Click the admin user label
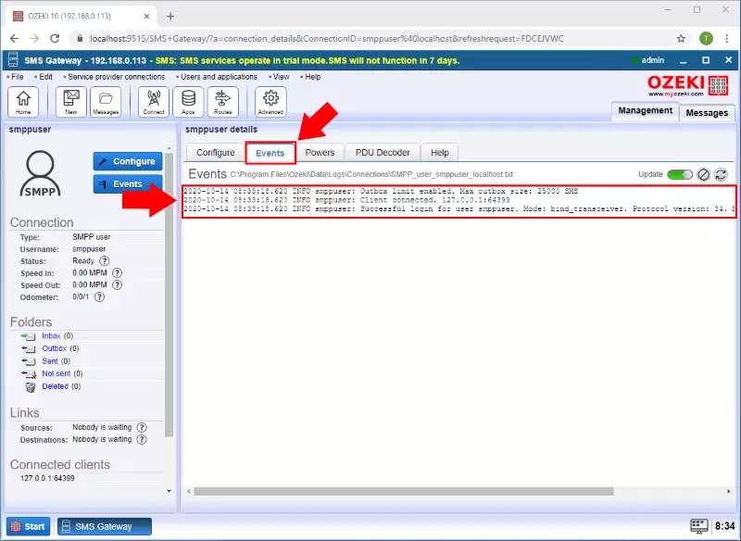Viewport: 741px width, 541px height. click(x=653, y=60)
